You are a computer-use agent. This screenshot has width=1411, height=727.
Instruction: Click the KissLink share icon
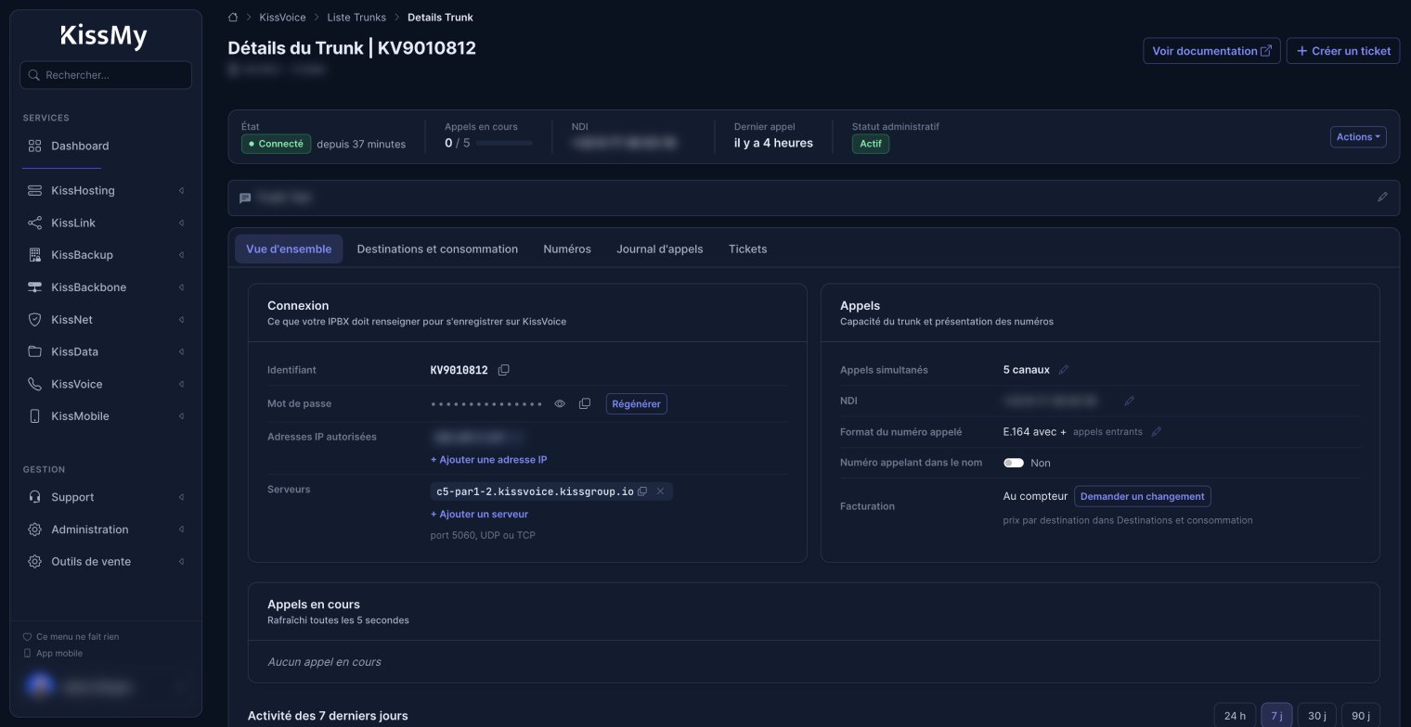pyautogui.click(x=35, y=223)
